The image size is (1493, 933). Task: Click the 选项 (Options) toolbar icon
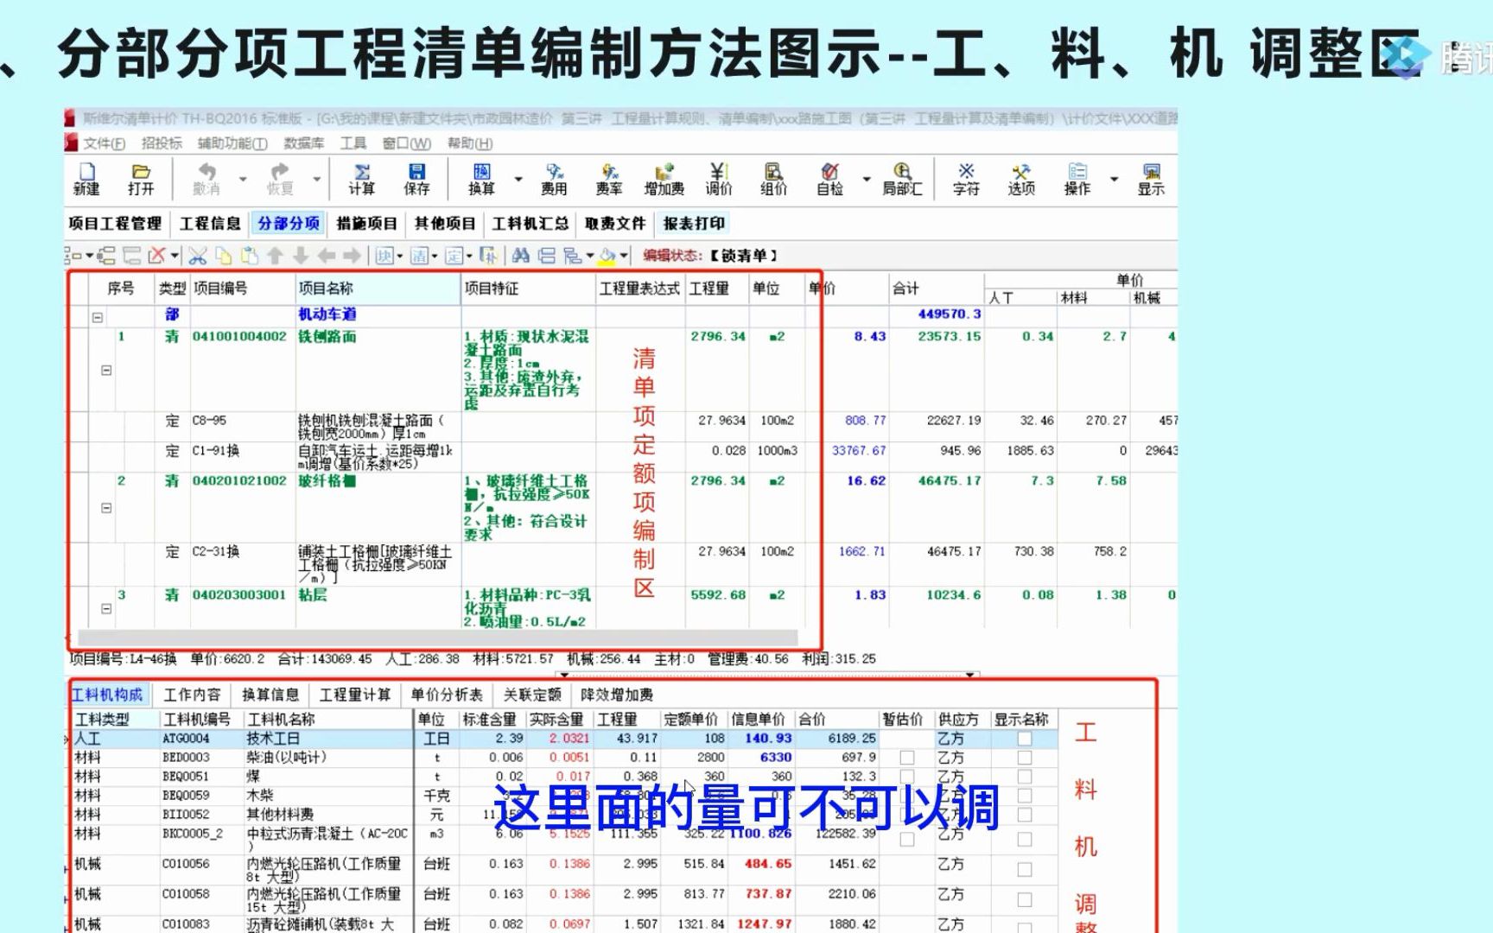click(x=1021, y=179)
